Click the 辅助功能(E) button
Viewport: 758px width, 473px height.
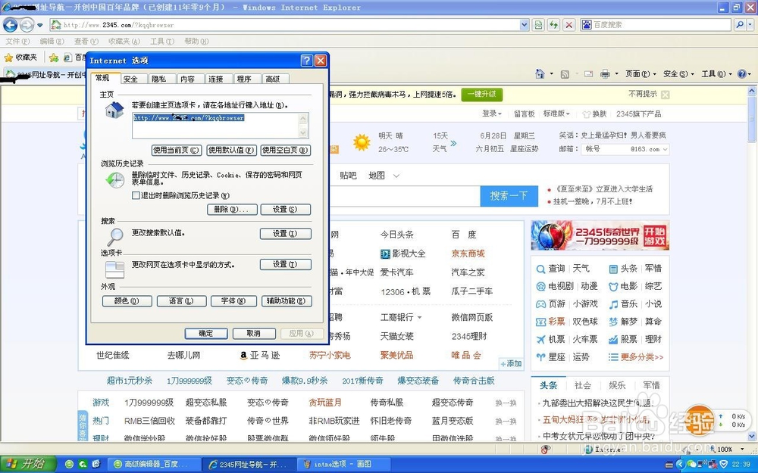coord(287,301)
